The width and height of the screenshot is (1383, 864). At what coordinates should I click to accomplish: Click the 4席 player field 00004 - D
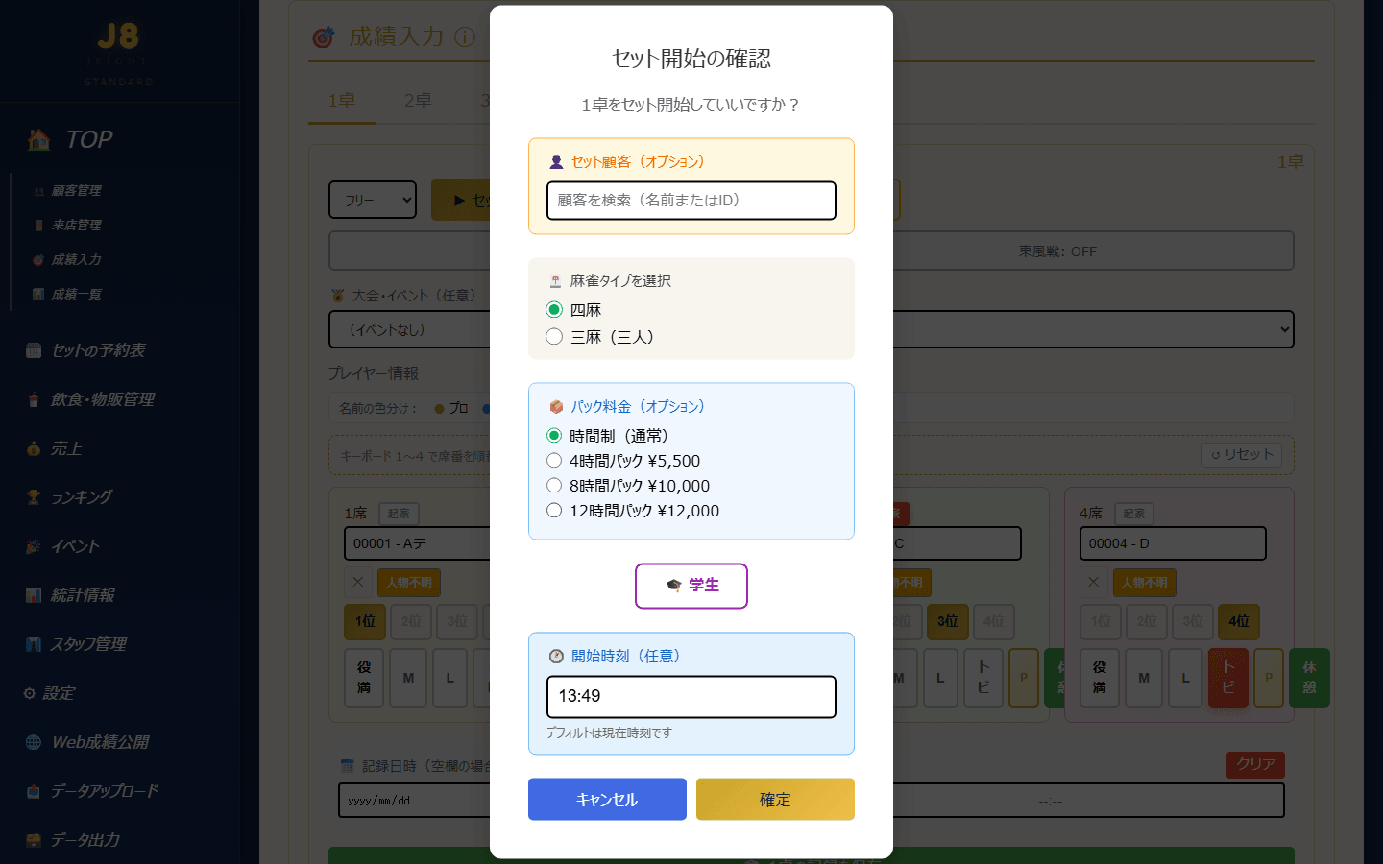click(1173, 543)
